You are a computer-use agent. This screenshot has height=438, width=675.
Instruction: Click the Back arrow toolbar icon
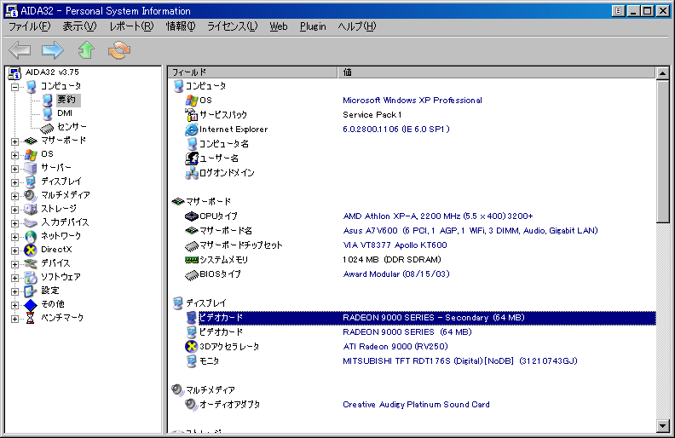pos(20,50)
